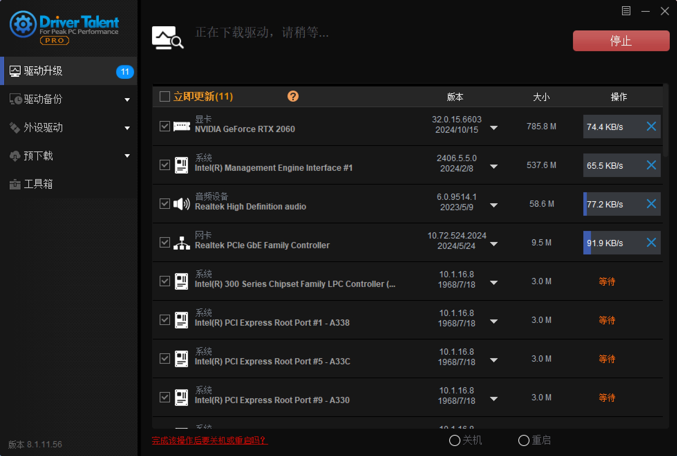The image size is (677, 456).
Task: Open the help question mark icon
Action: click(x=293, y=96)
